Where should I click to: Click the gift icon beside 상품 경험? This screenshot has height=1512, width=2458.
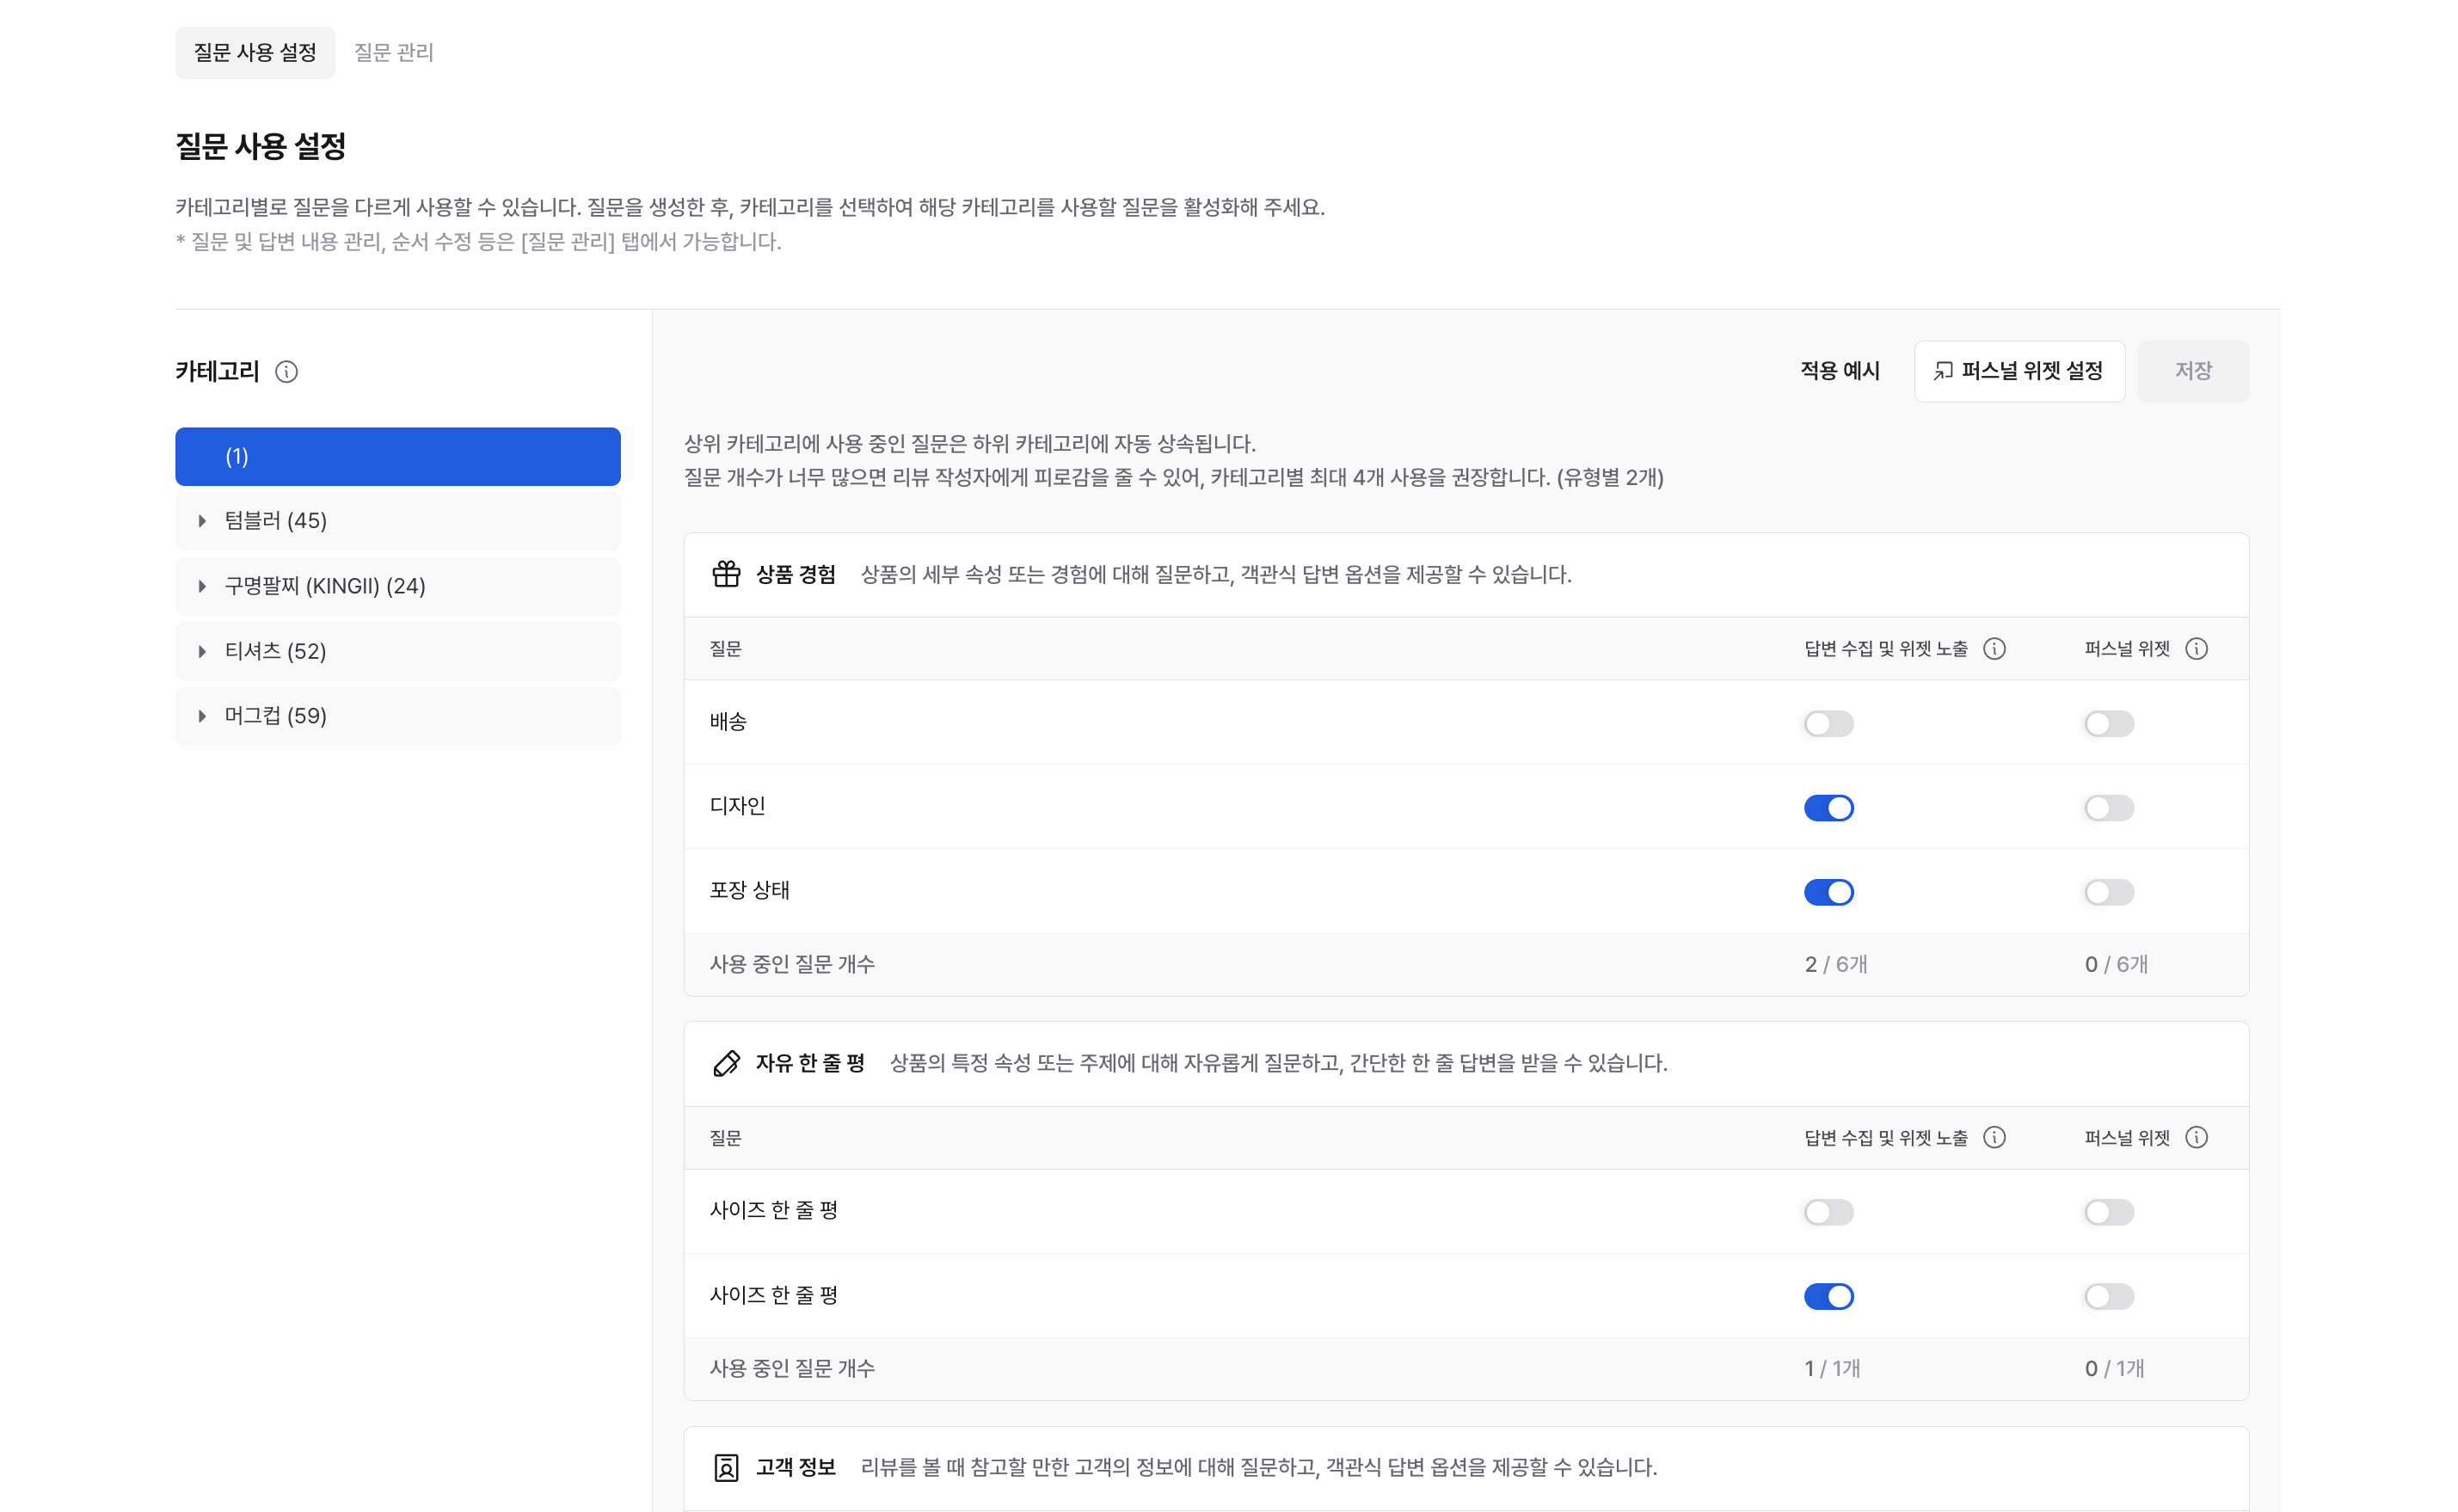(726, 574)
